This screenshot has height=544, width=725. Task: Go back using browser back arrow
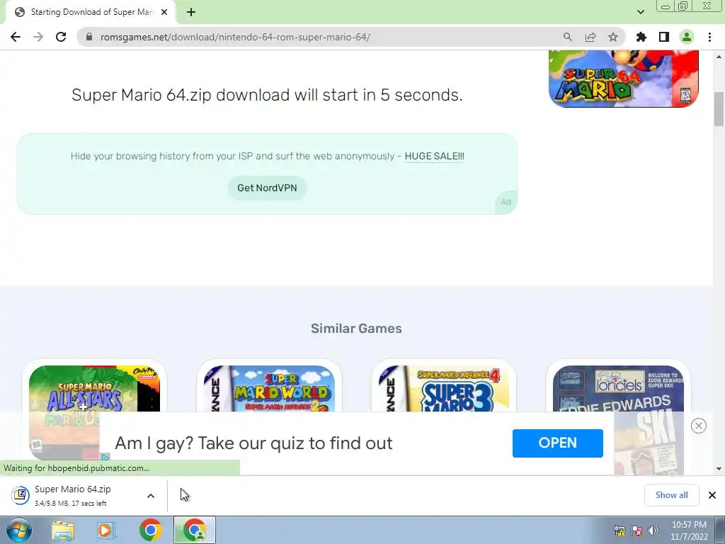pyautogui.click(x=16, y=37)
